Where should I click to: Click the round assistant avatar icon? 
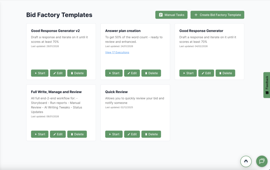(246, 161)
